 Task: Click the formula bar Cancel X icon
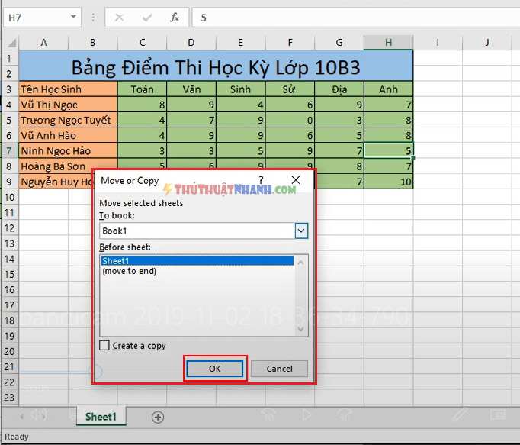(120, 18)
